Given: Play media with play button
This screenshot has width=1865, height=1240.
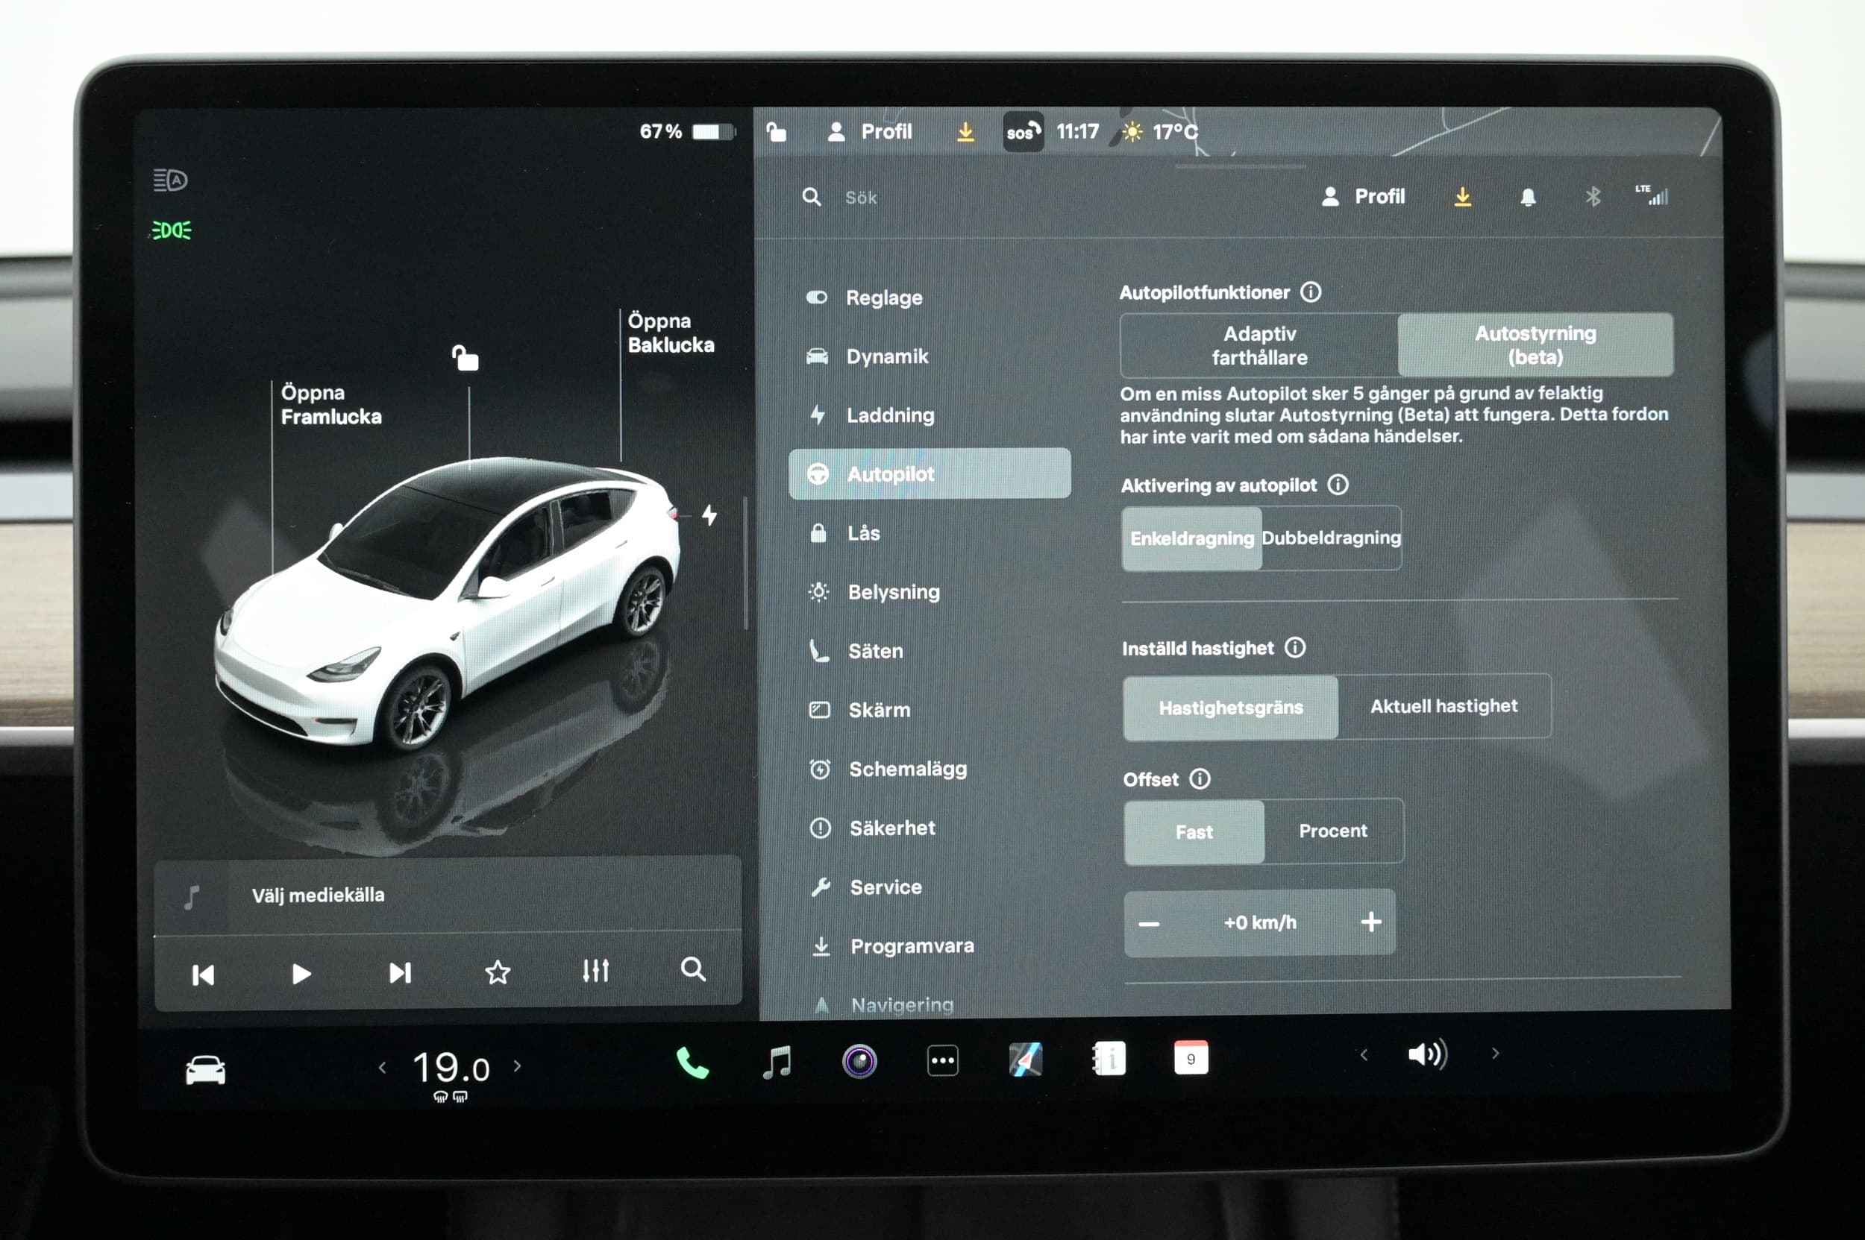Looking at the screenshot, I should (301, 974).
